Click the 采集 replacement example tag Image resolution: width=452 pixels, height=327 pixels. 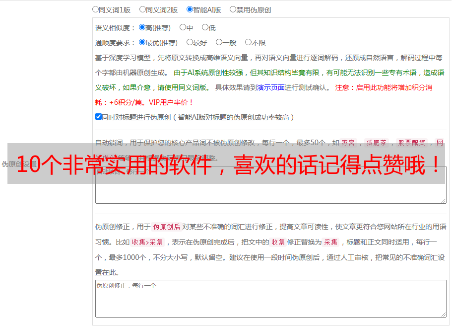330,242
